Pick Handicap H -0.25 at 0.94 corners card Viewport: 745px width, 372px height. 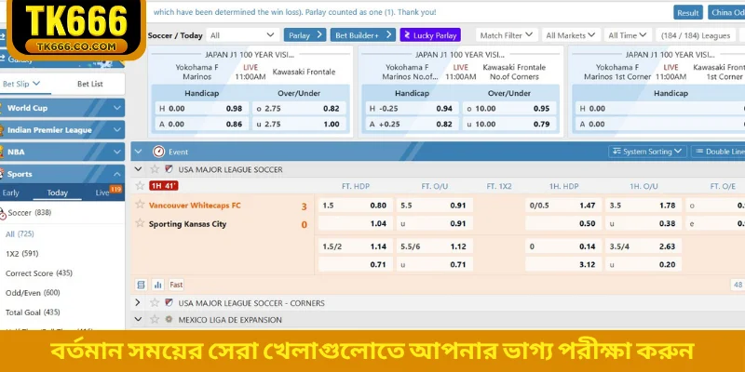click(412, 108)
